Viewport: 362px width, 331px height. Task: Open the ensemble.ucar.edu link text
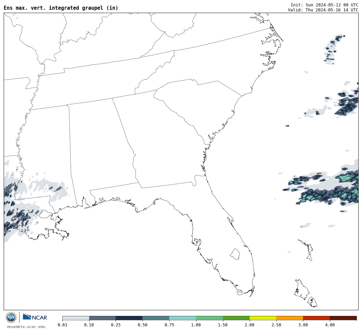coord(26,327)
